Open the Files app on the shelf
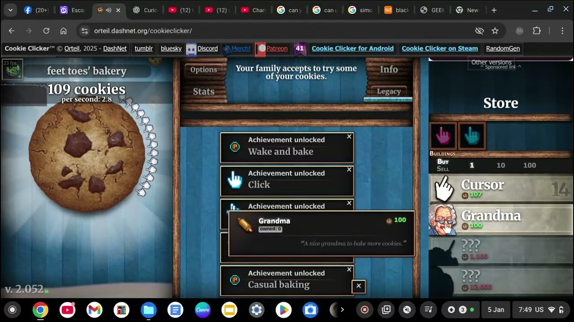This screenshot has height=322, width=574. click(148, 309)
